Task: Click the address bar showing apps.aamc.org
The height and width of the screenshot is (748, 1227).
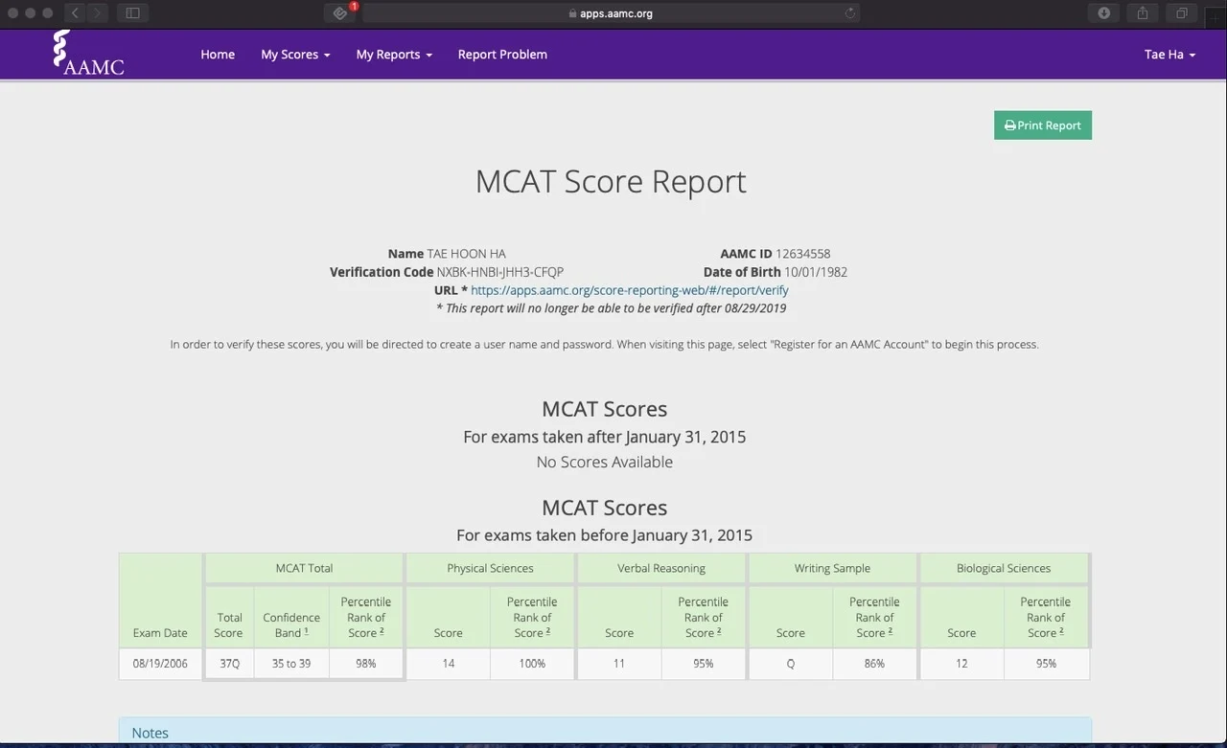Action: click(x=611, y=13)
